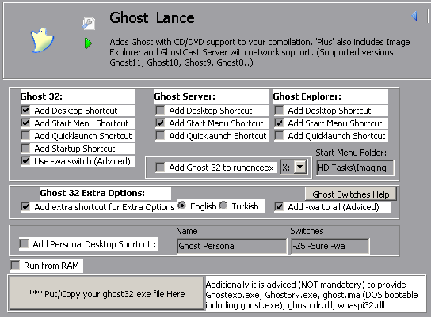Toggle Add -wa to all checkbox
The image size is (431, 317).
[x=279, y=207]
